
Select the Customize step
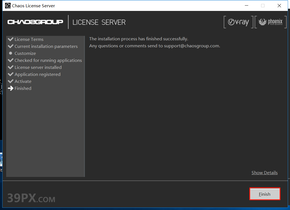coord(25,53)
